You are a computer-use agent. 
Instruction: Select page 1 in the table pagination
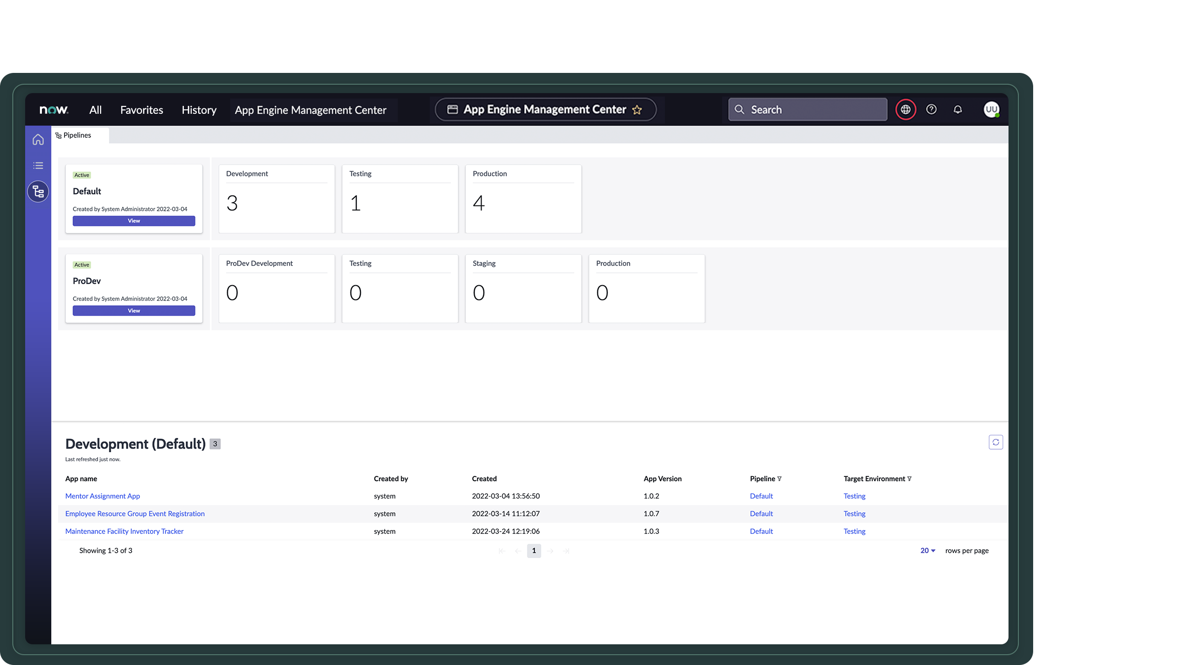(x=534, y=551)
